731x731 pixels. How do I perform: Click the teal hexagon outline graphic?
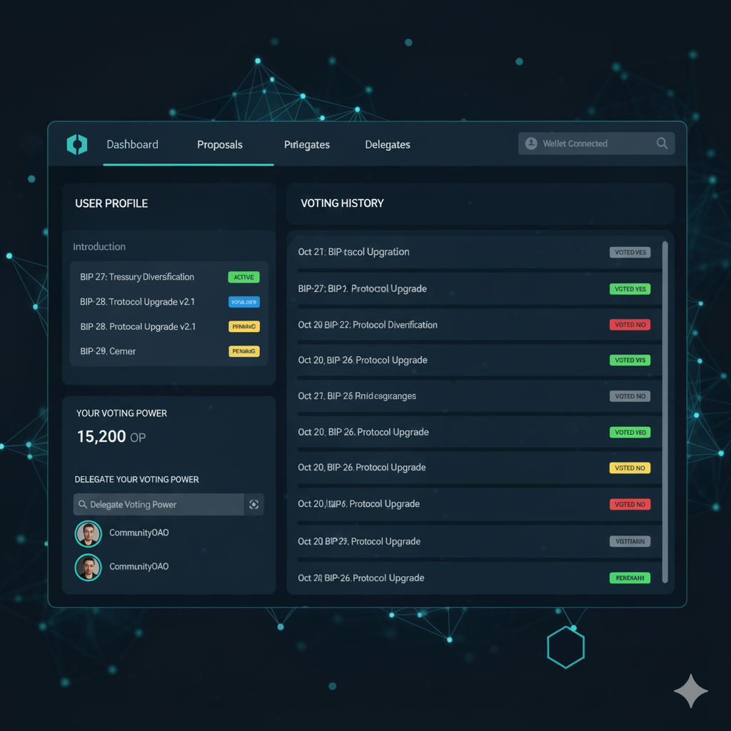[x=565, y=647]
